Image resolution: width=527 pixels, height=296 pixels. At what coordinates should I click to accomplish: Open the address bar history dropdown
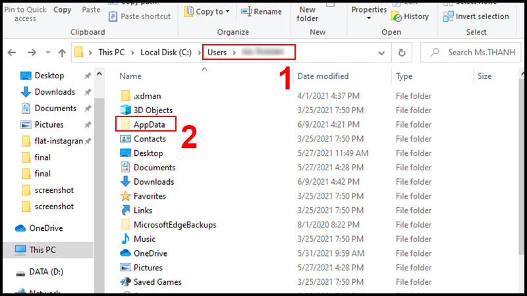click(381, 53)
